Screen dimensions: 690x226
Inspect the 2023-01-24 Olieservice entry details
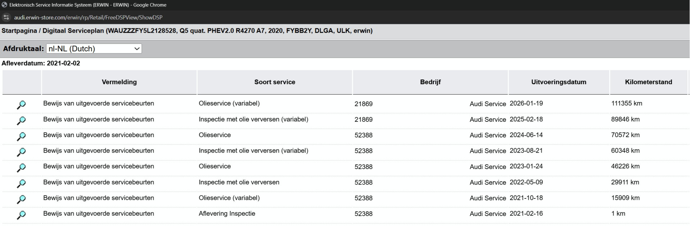coord(21,168)
